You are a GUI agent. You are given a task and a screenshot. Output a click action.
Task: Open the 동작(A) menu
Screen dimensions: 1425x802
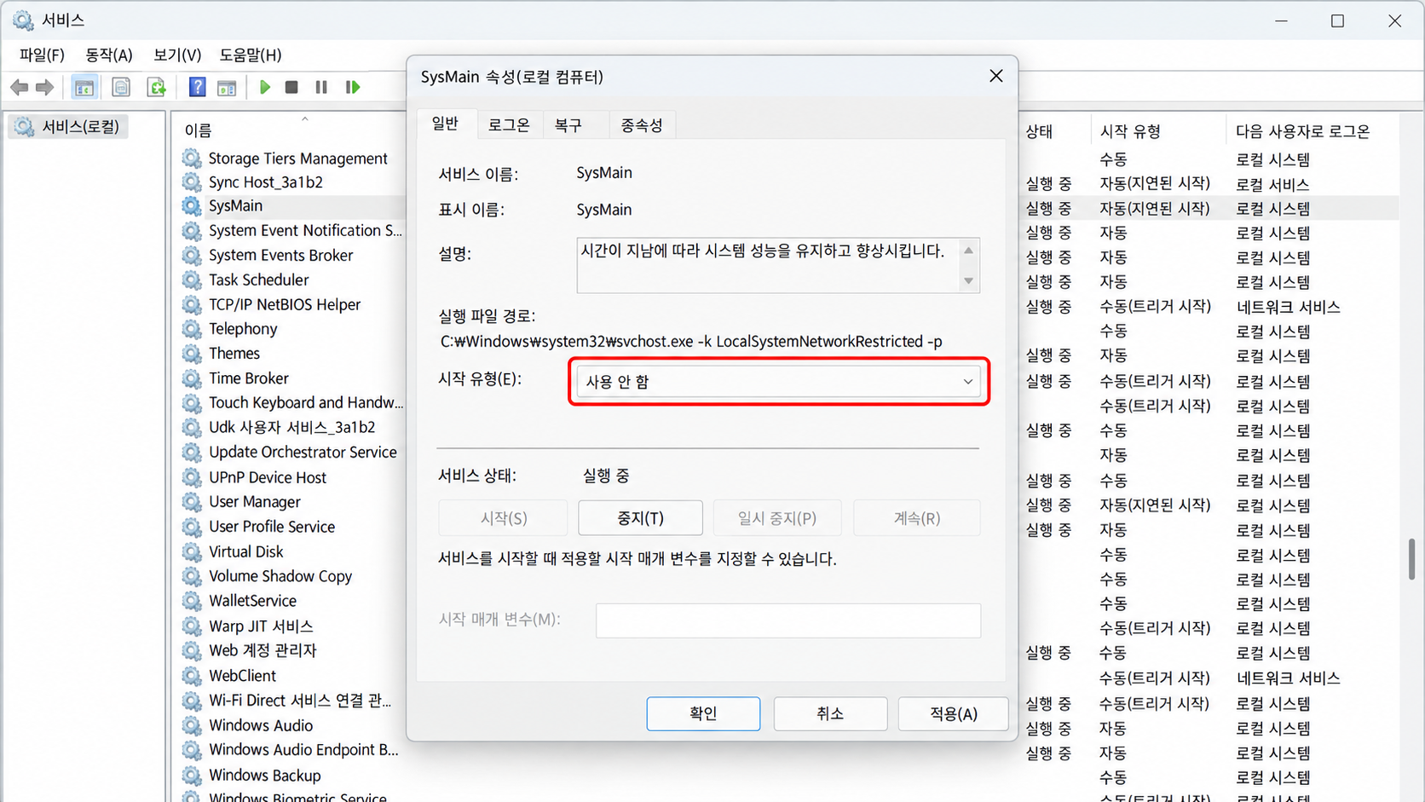point(108,55)
